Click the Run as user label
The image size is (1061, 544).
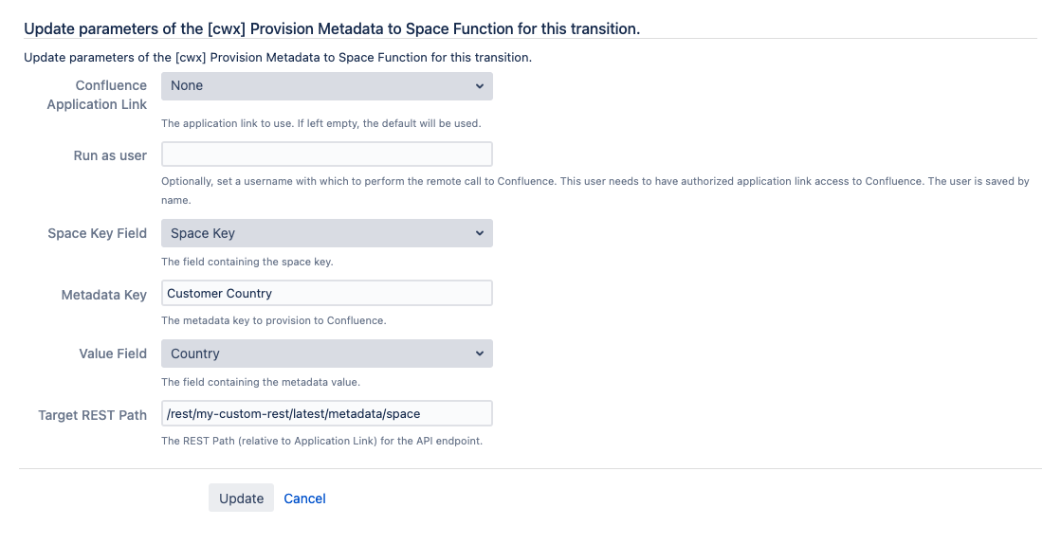[110, 155]
